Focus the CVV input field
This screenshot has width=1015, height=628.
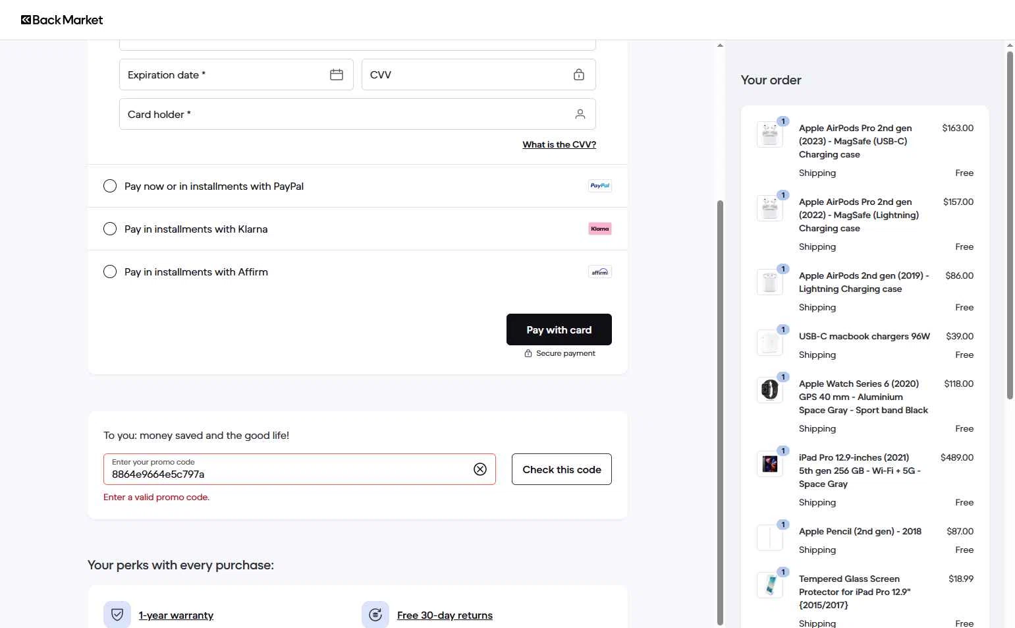(479, 74)
